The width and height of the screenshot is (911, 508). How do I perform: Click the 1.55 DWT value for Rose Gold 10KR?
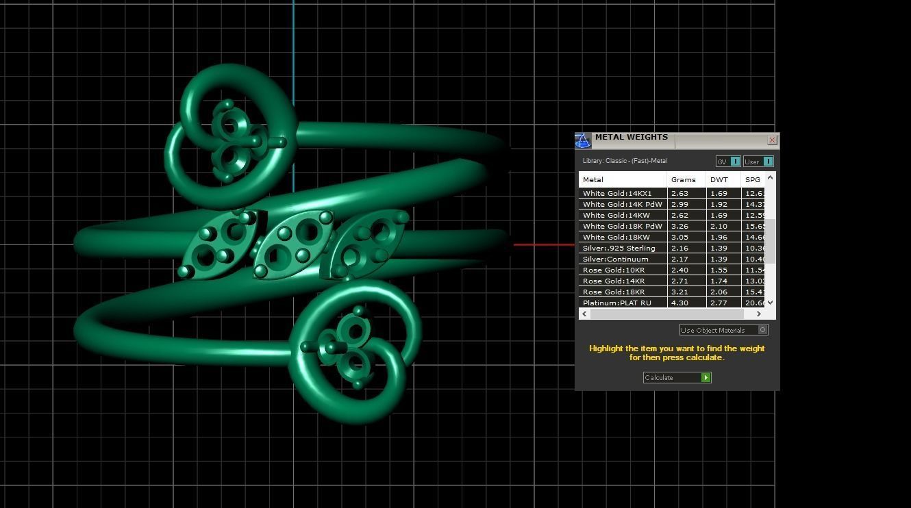click(x=719, y=270)
